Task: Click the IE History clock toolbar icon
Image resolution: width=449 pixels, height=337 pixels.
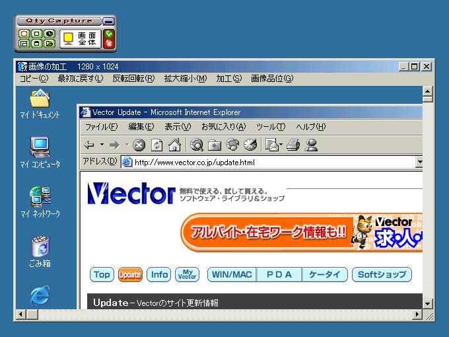Action: [x=250, y=145]
